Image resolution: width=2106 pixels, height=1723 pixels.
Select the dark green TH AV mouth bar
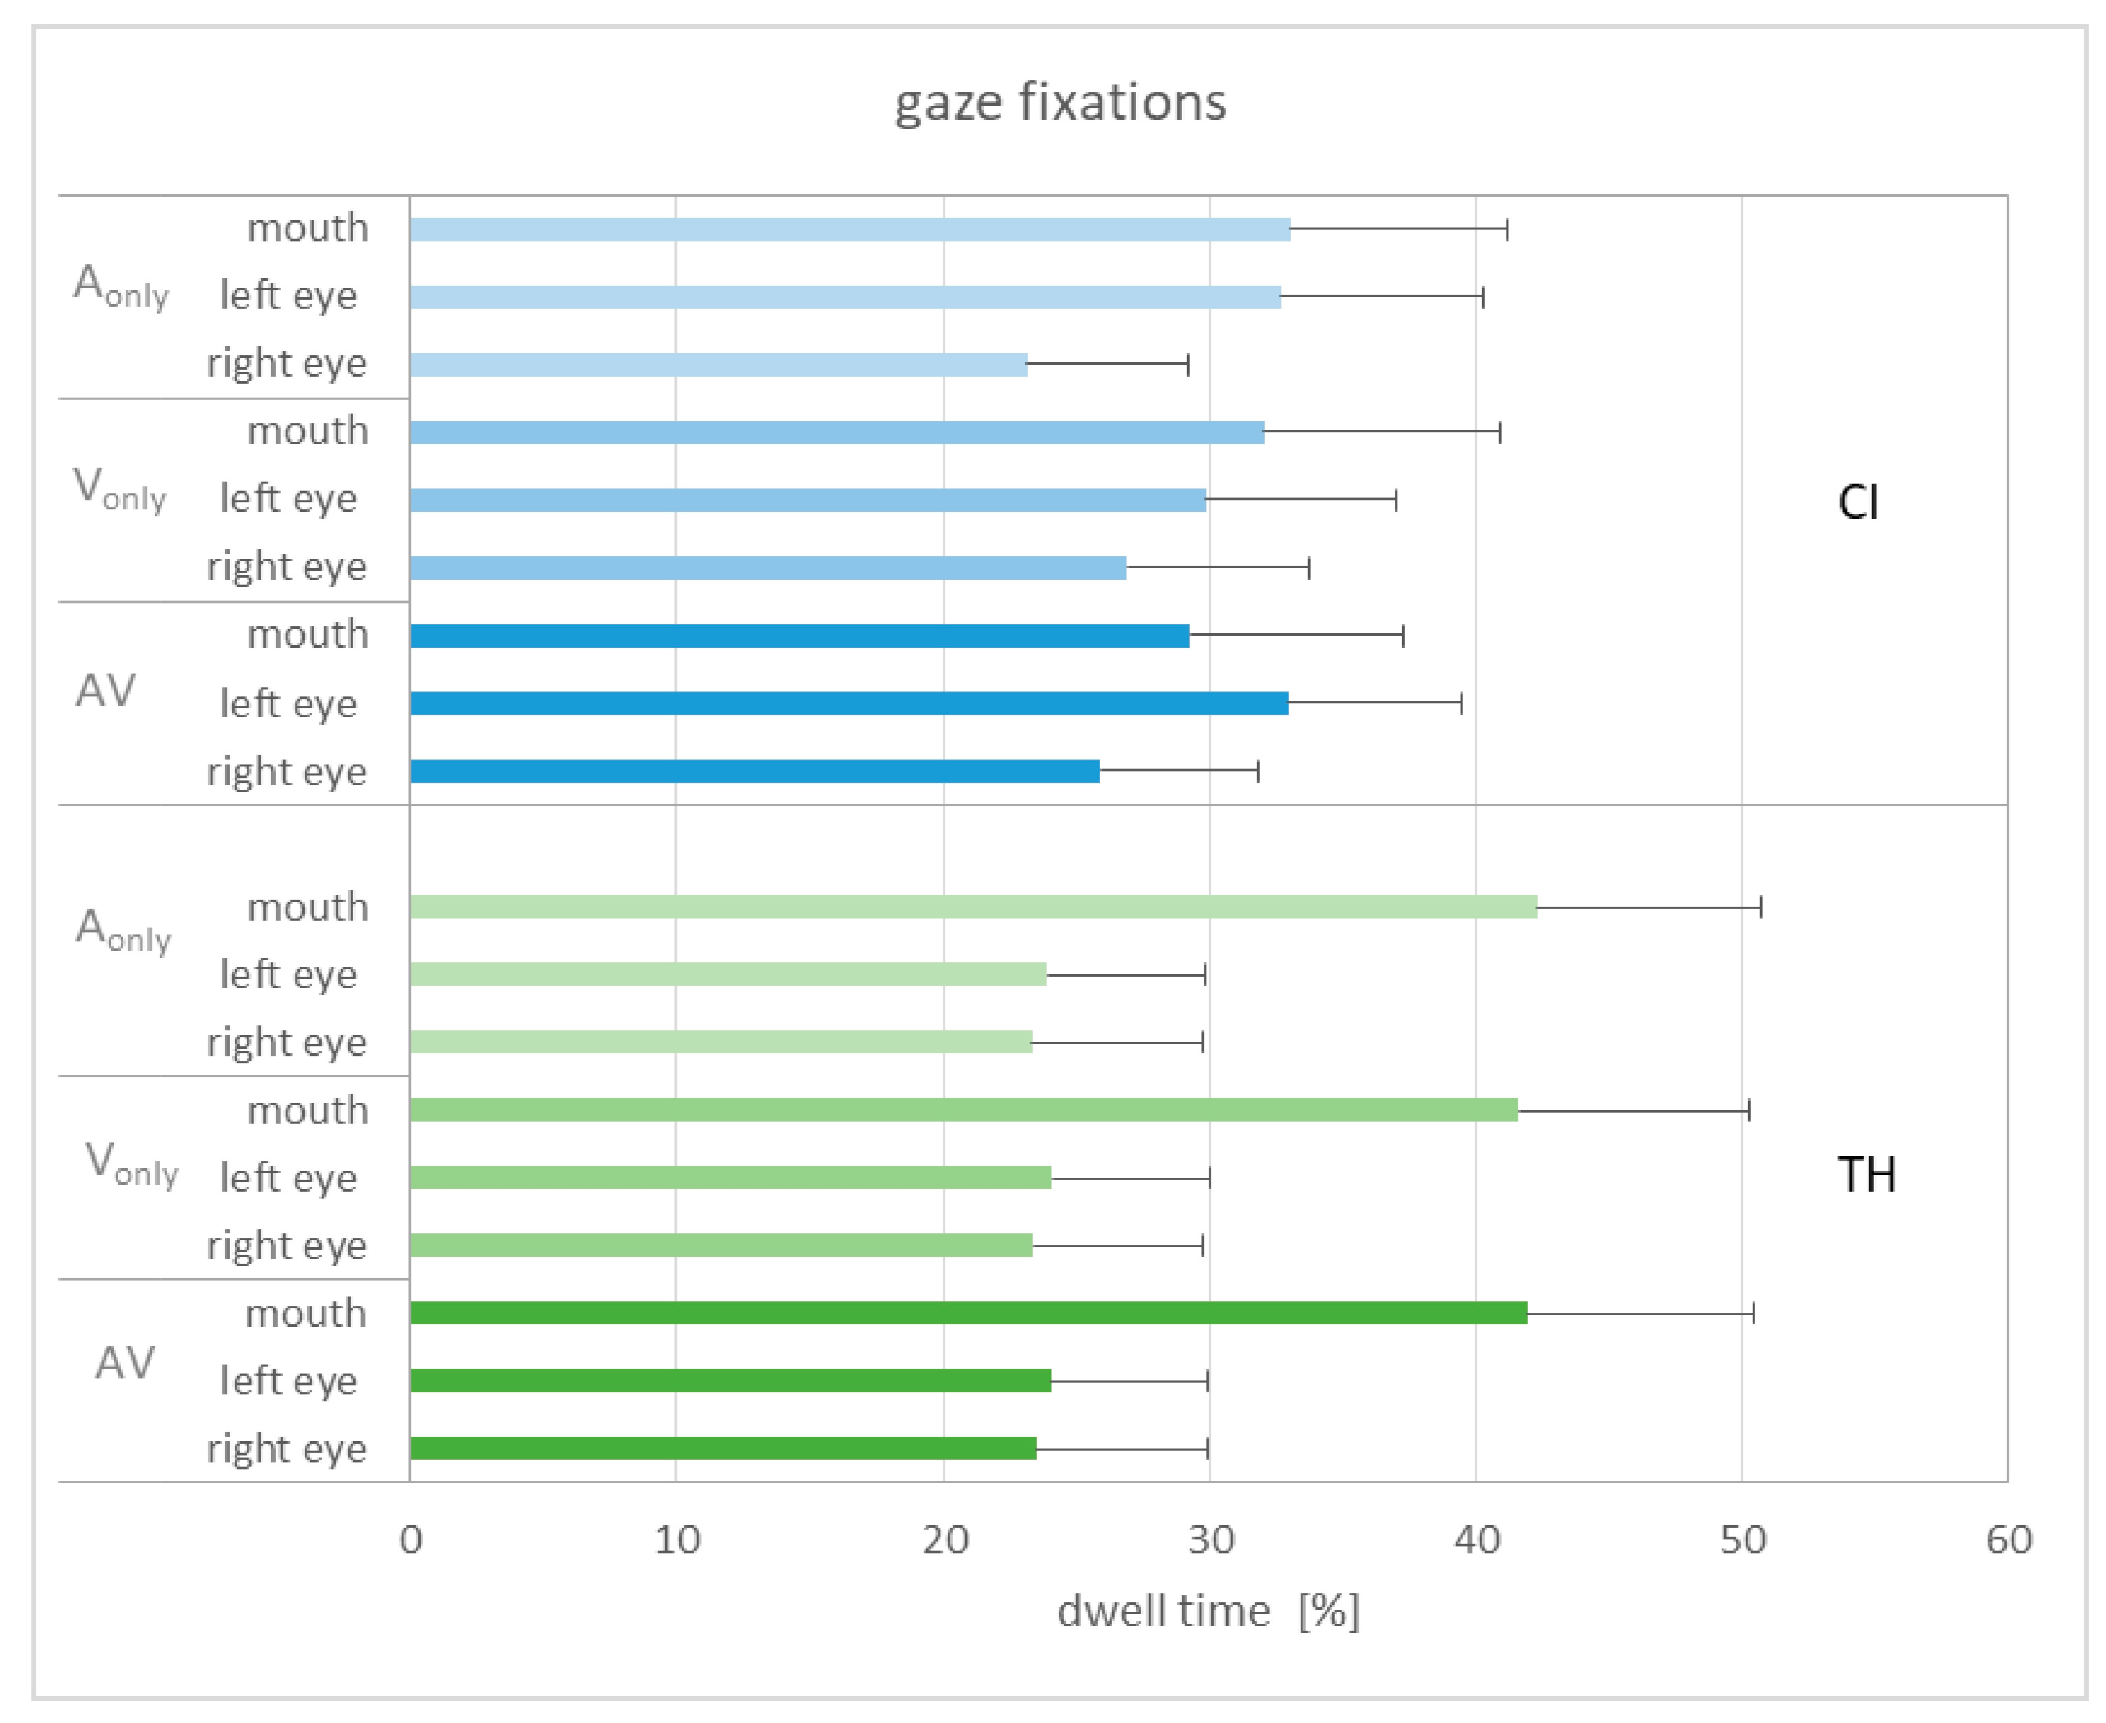pyautogui.click(x=968, y=1313)
